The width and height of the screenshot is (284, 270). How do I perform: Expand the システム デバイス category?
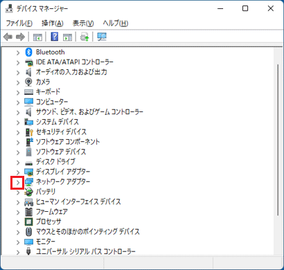(18, 123)
